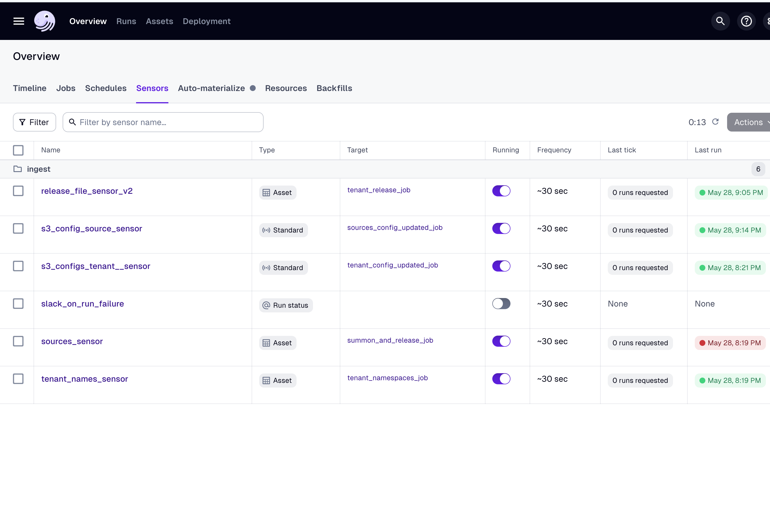
Task: Click 0 runs requested for sources_sensor
Action: pyautogui.click(x=640, y=343)
